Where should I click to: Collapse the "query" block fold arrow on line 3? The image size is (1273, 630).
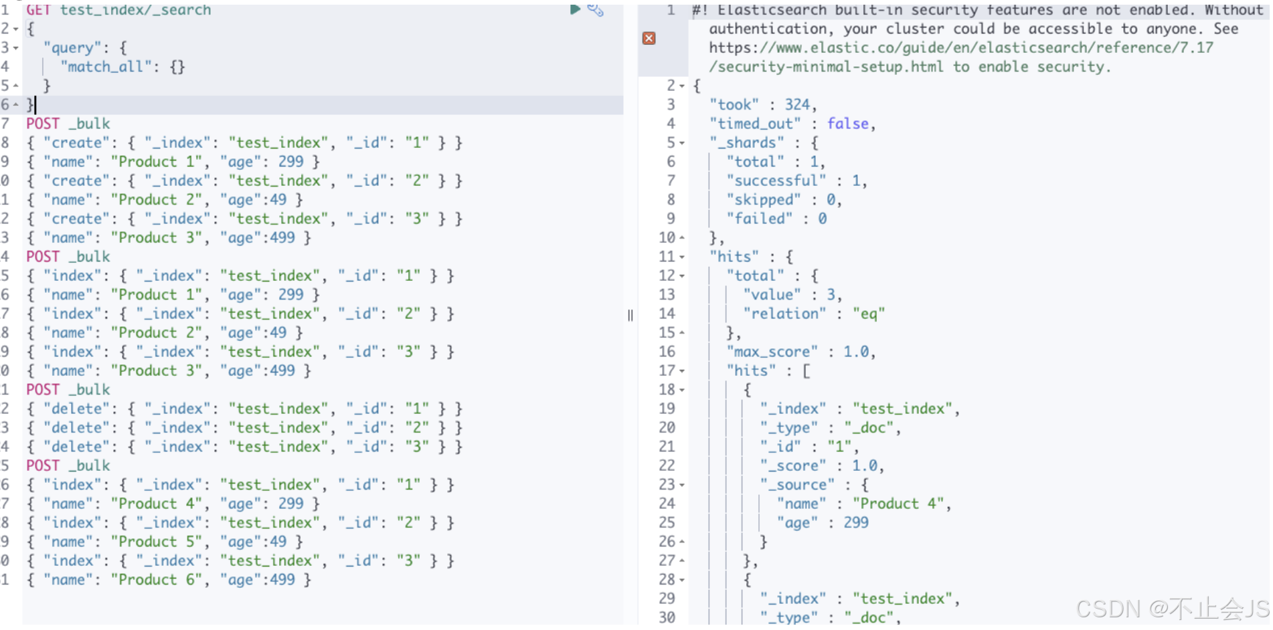(x=15, y=48)
